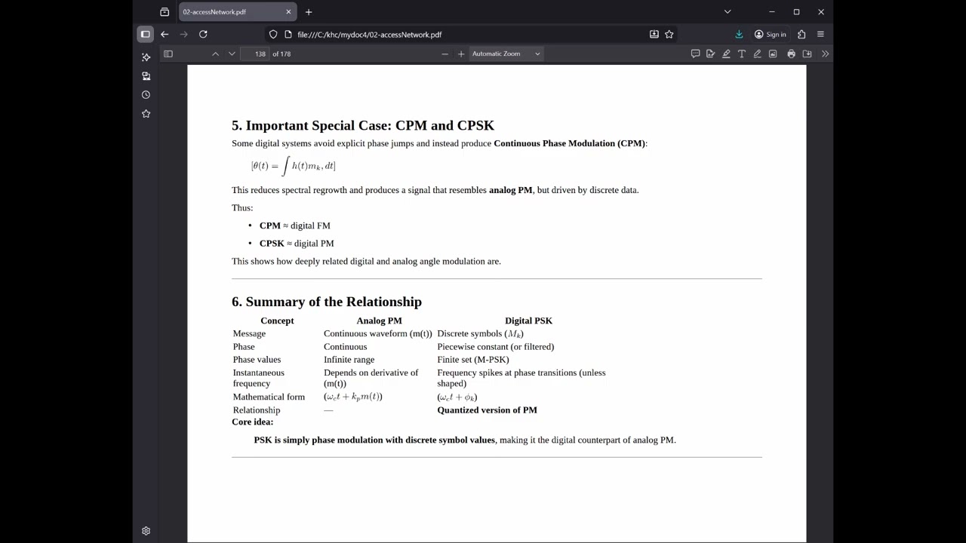966x543 pixels.
Task: Select the PDF highlight tool
Action: (x=726, y=54)
